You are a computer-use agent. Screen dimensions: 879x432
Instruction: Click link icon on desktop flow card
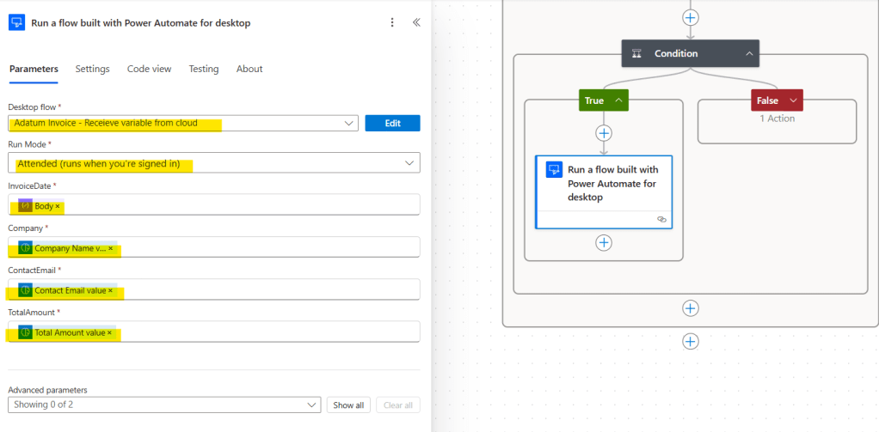661,220
